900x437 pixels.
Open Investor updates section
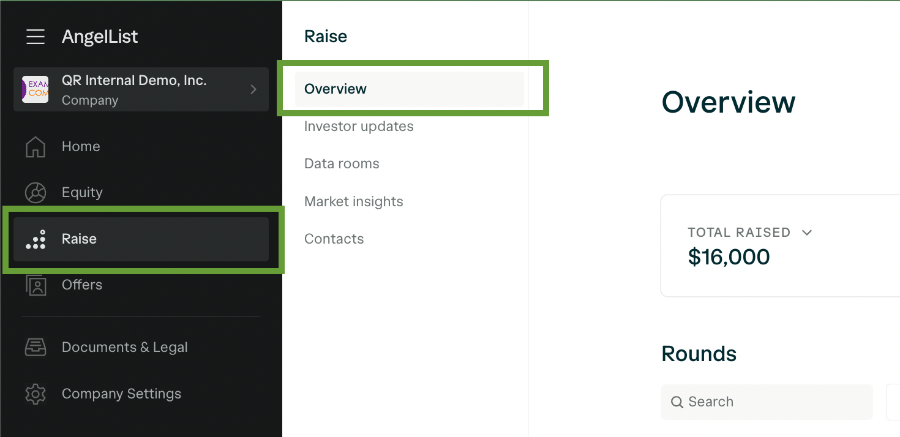[x=359, y=127]
